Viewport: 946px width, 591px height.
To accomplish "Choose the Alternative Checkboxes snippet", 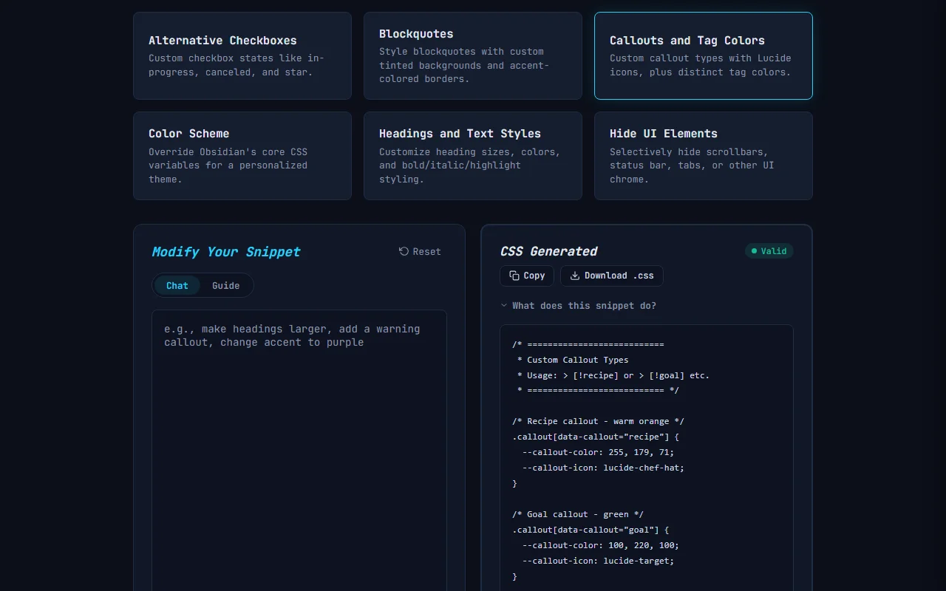I will coord(242,55).
